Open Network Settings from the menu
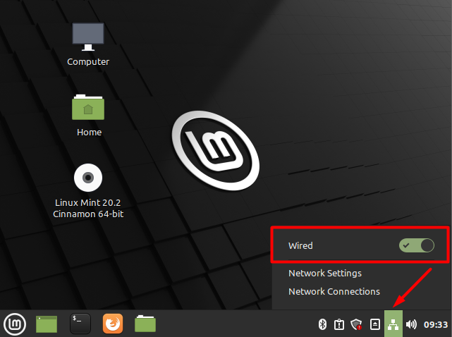The height and width of the screenshot is (337, 452). 325,273
